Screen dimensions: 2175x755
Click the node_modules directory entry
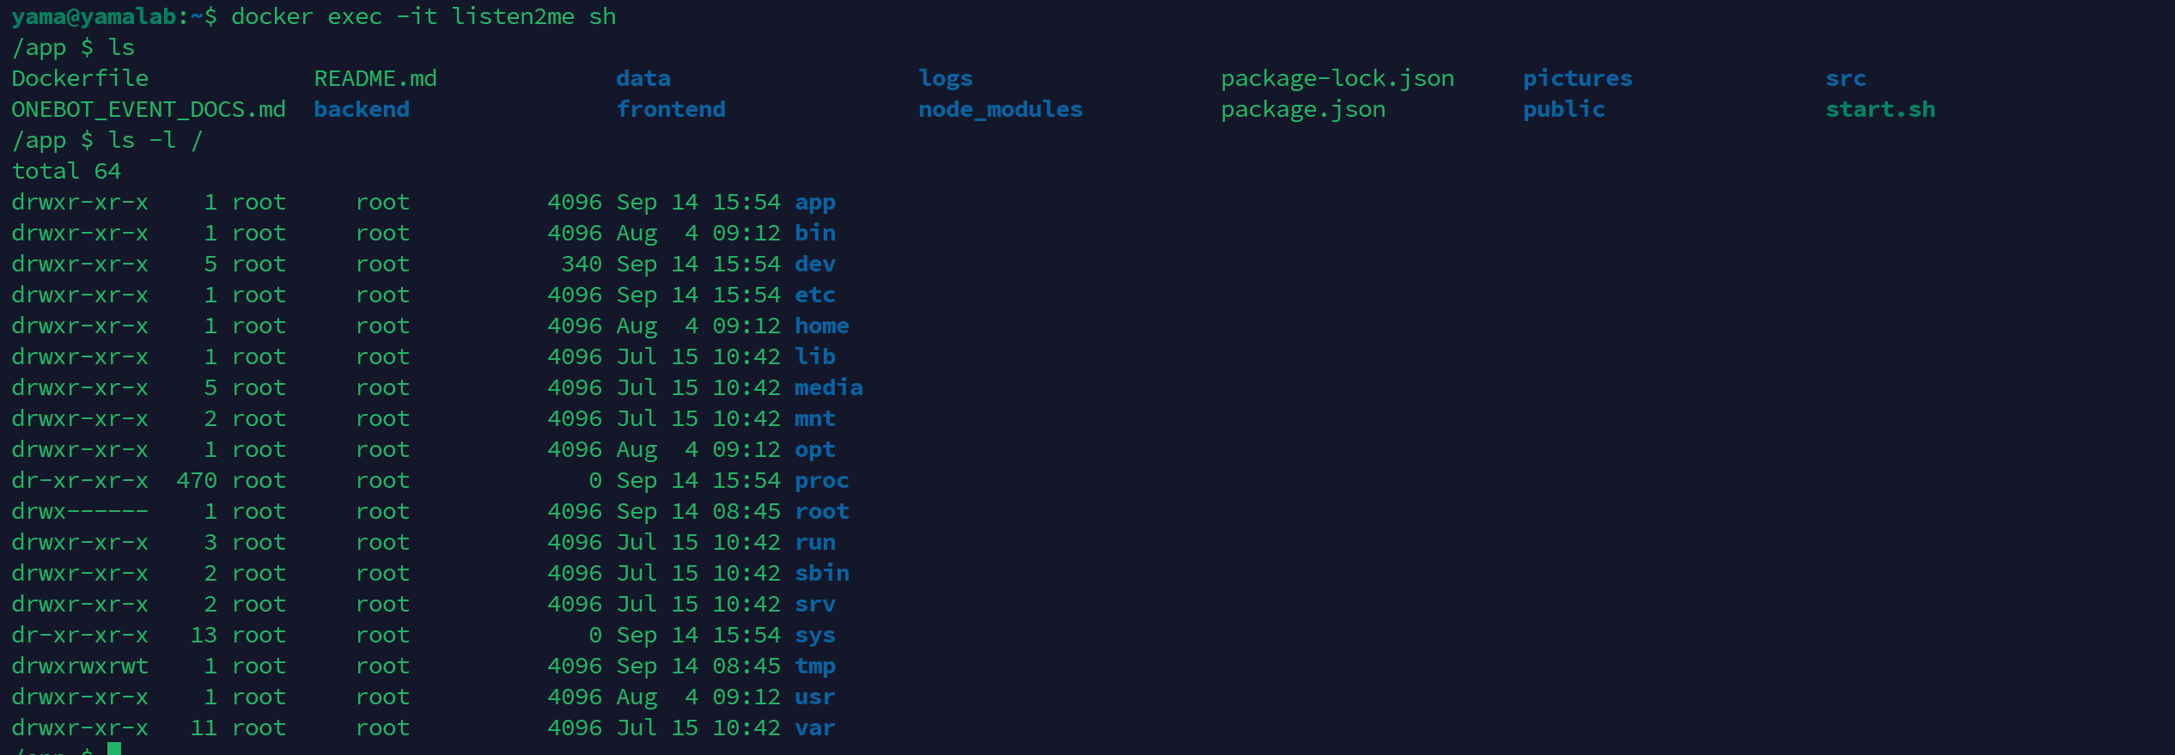click(x=1001, y=109)
